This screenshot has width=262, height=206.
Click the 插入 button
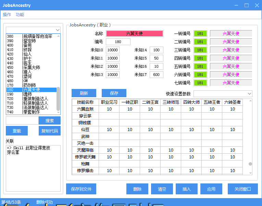[187, 189]
